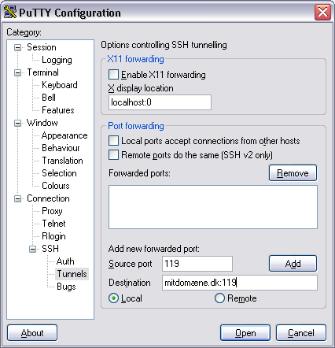Select the Proxy category
The height and width of the screenshot is (348, 335).
52,211
